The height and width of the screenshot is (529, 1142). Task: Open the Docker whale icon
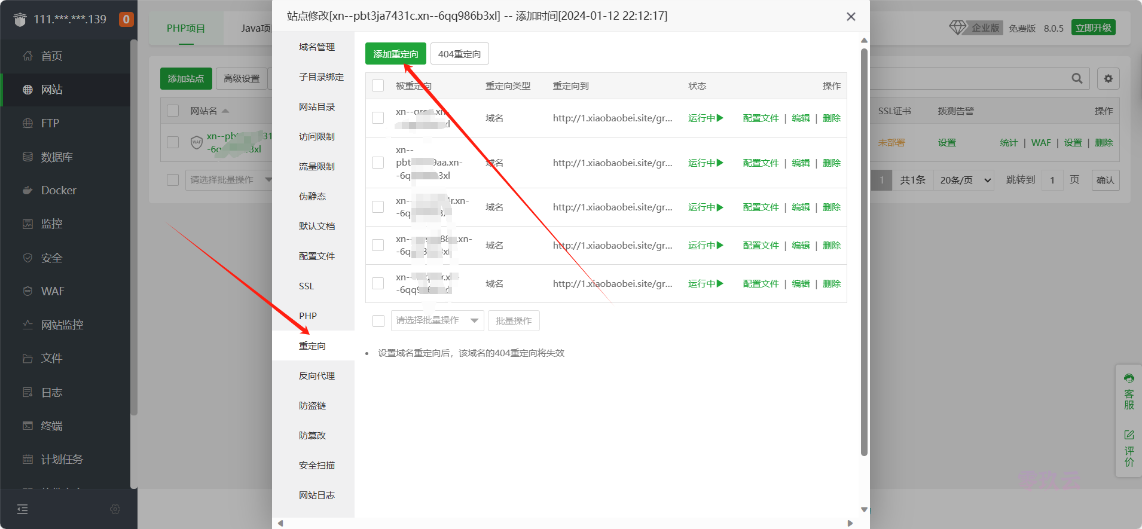pyautogui.click(x=28, y=190)
